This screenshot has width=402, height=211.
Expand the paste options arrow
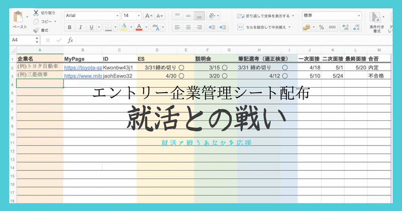coord(27,17)
